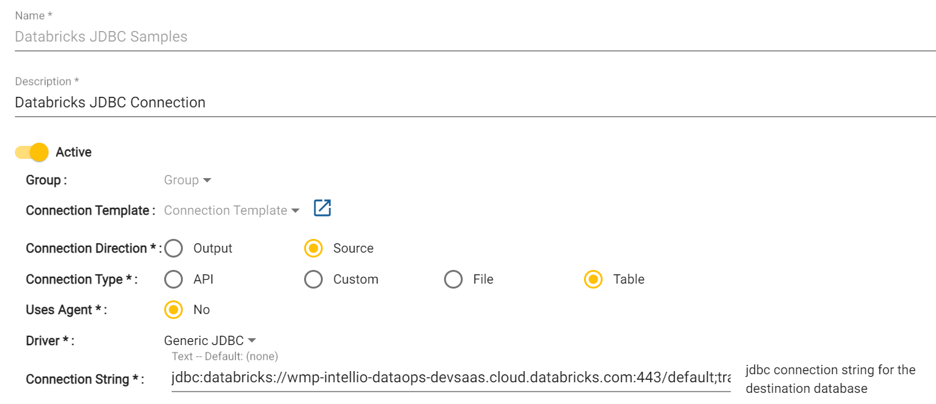
Task: Click the Uses Agent label
Action: [x=66, y=310]
